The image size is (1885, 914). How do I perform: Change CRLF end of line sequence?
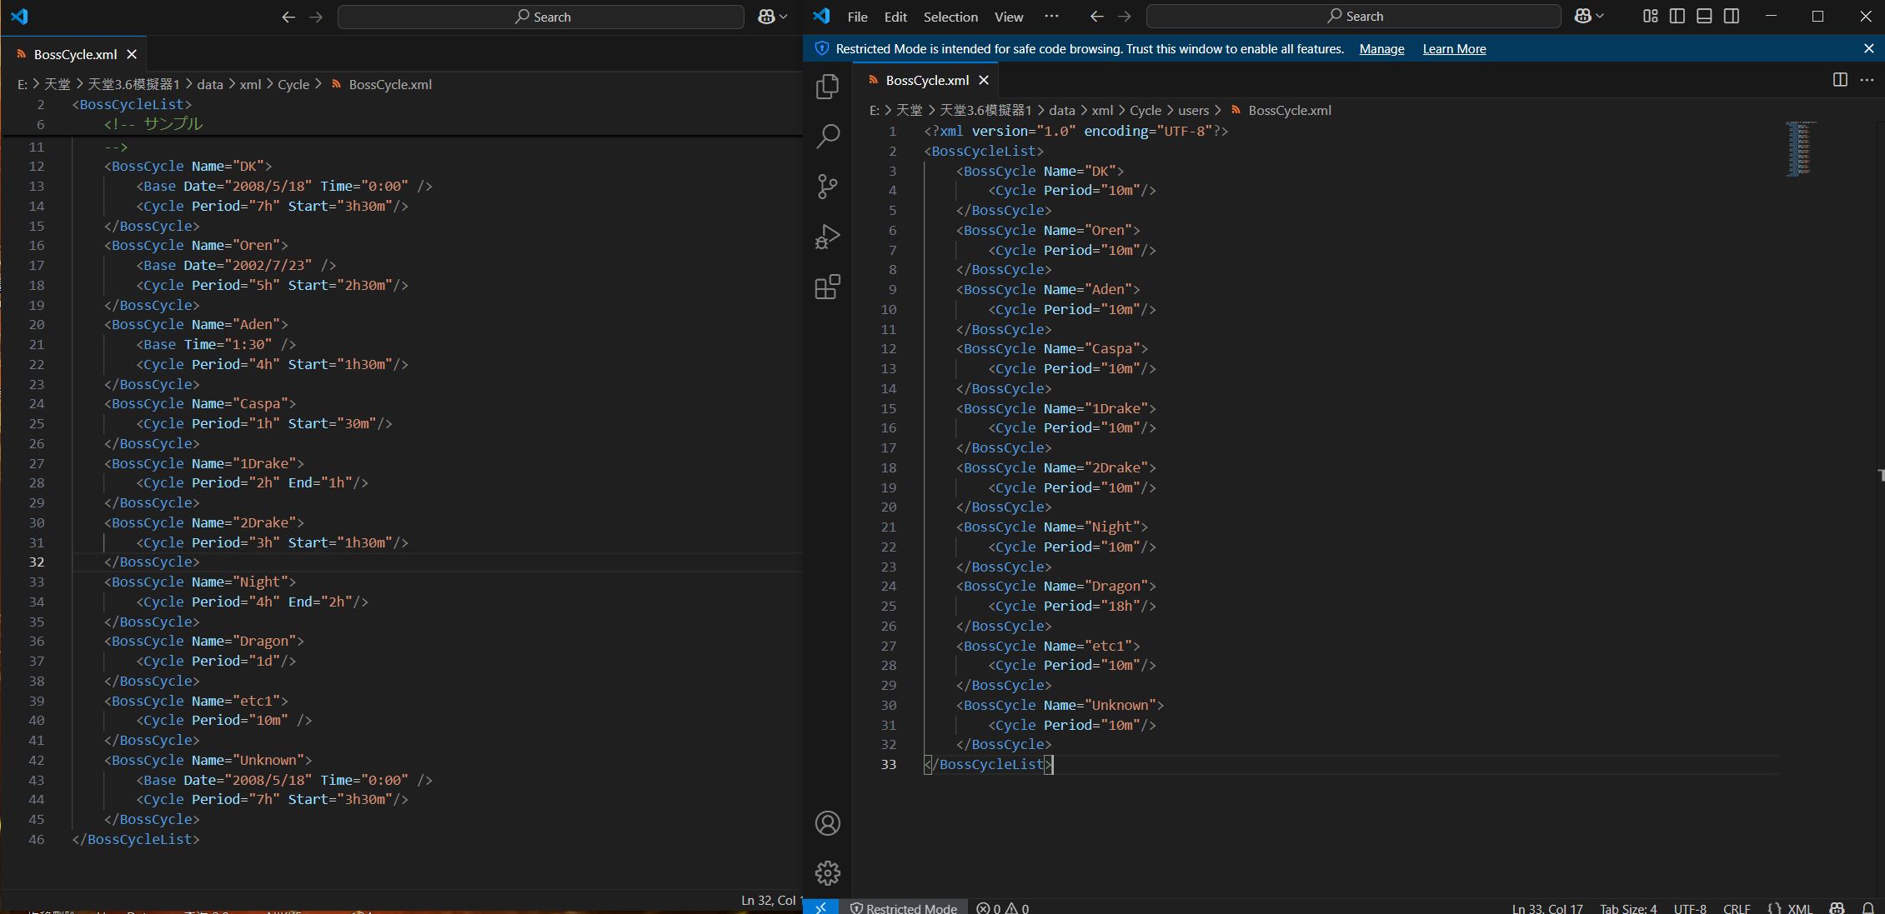1737,908
